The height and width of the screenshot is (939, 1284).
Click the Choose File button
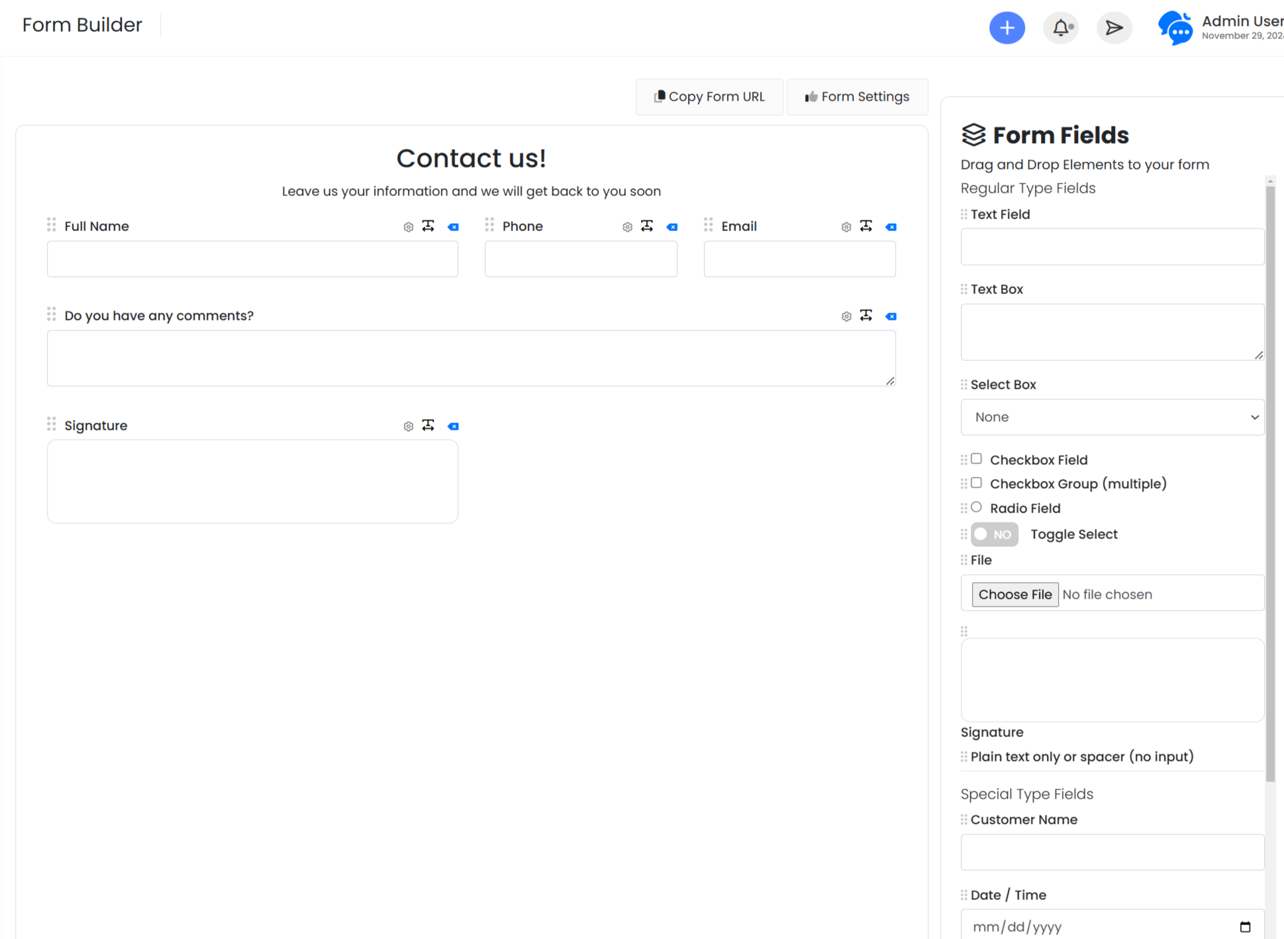(x=1014, y=594)
